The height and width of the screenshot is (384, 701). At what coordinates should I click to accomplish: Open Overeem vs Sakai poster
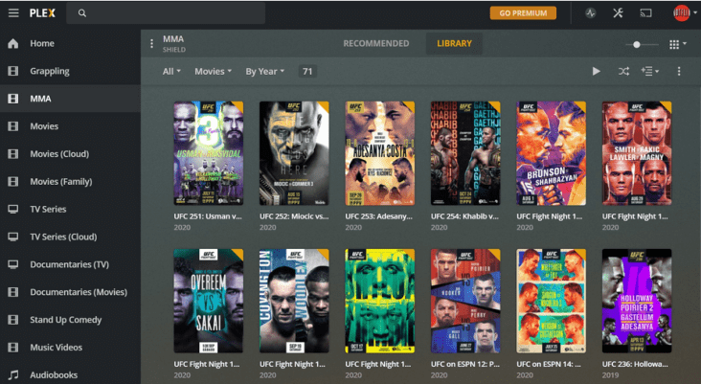point(209,301)
